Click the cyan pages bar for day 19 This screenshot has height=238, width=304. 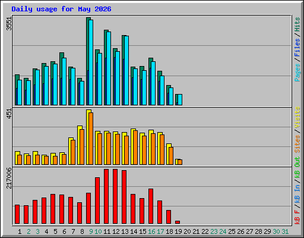(x=180, y=99)
